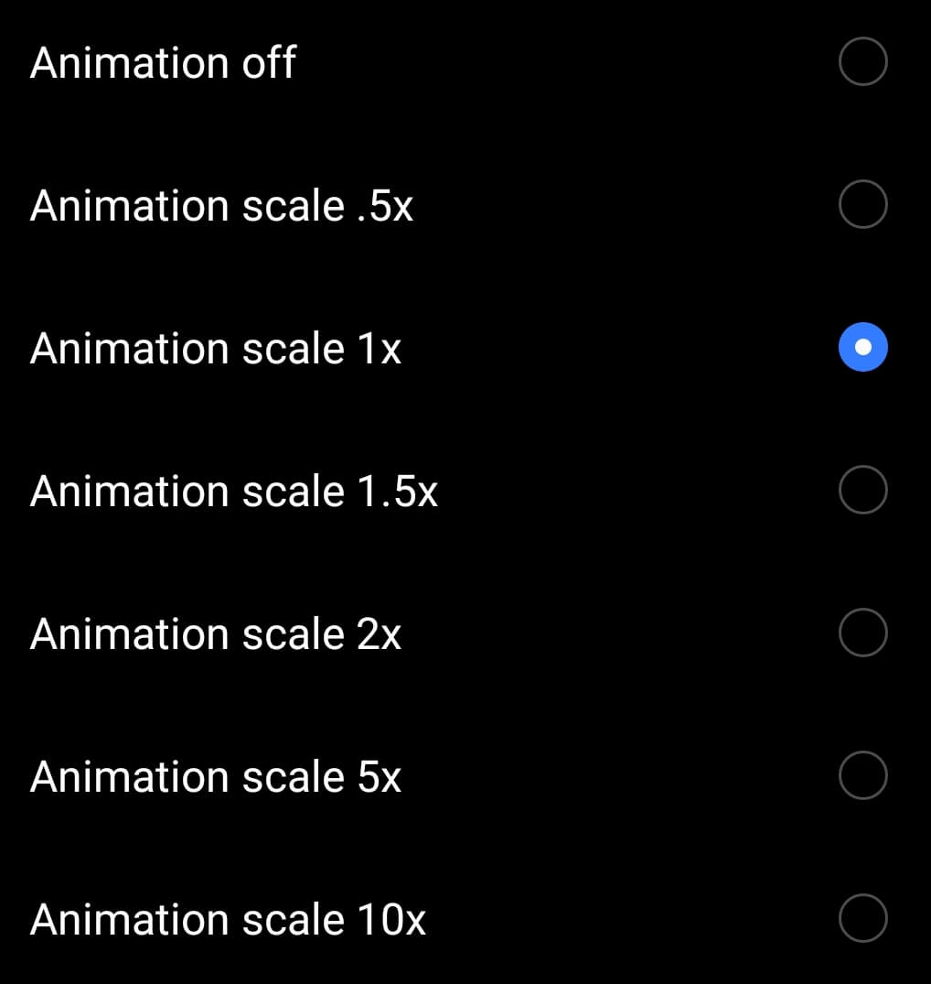Tap the "Animation off" text label
Image resolution: width=931 pixels, height=984 pixels.
click(x=163, y=63)
